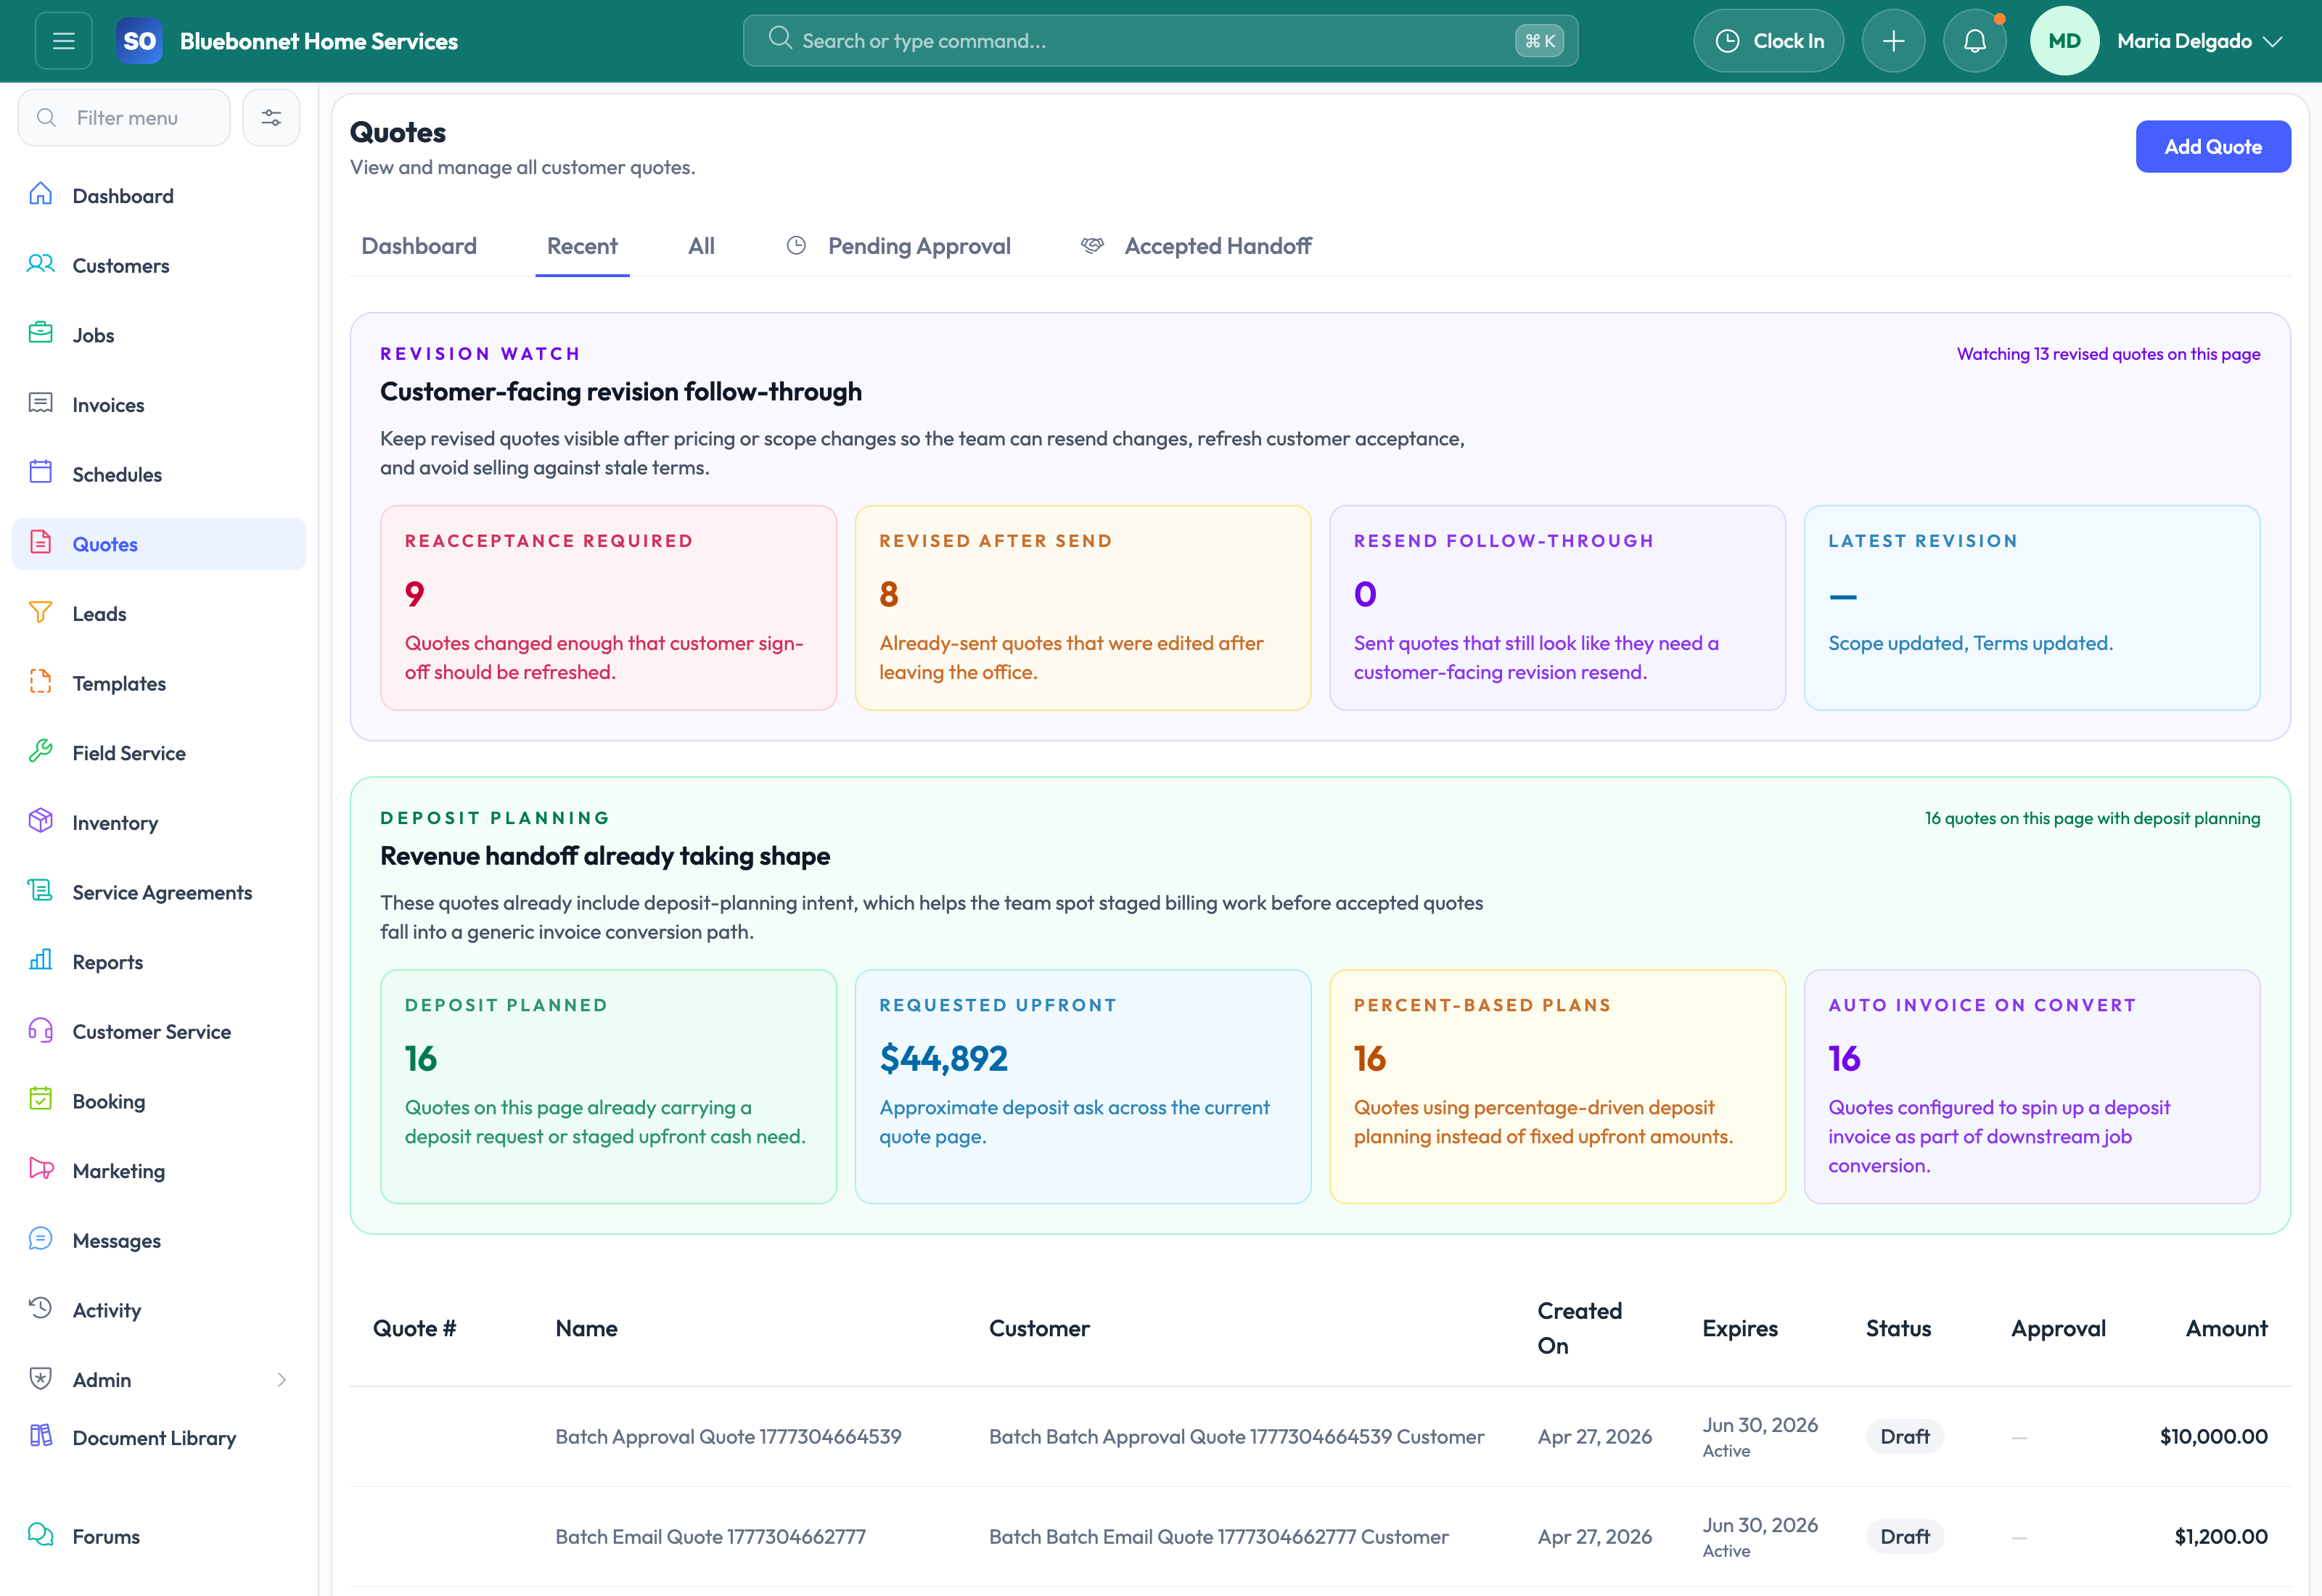
Task: Click the Document Library icon
Action: (x=41, y=1436)
